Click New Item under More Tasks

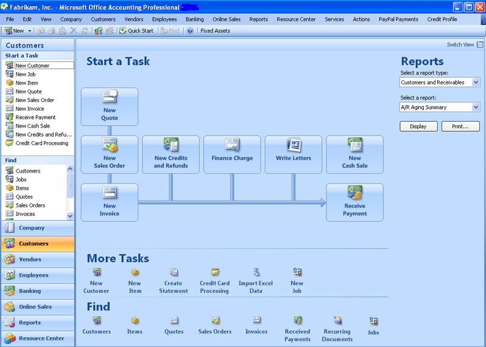pos(135,281)
